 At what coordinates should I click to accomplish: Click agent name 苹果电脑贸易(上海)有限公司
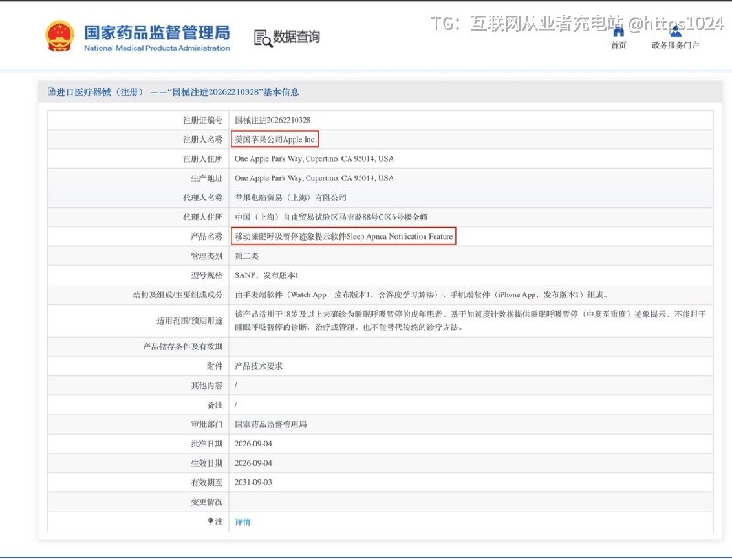point(290,198)
